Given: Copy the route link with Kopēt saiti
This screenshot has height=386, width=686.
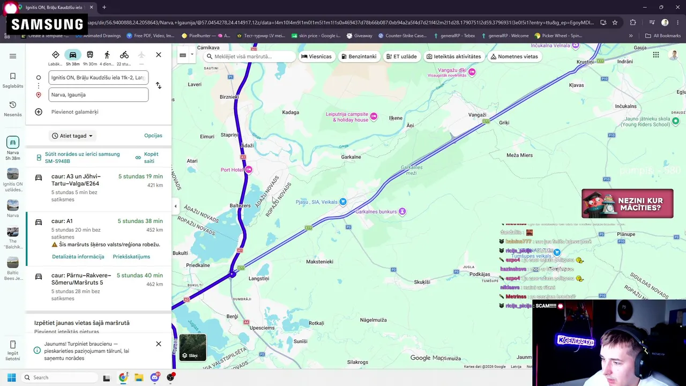Looking at the screenshot, I should tap(147, 158).
